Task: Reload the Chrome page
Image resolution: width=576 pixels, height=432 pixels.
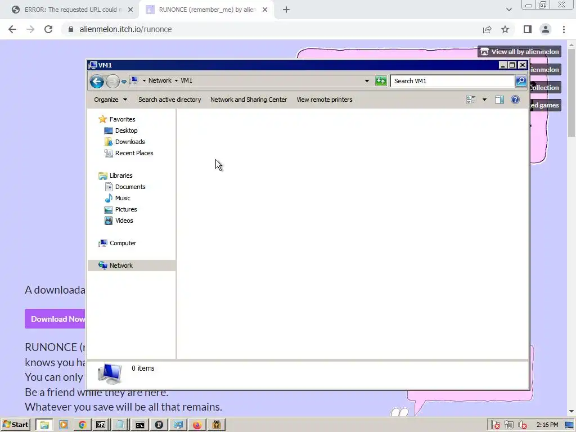Action: [x=48, y=29]
